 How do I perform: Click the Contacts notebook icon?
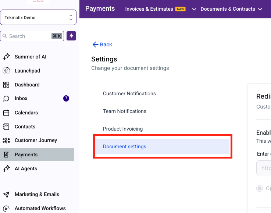pos(6,127)
